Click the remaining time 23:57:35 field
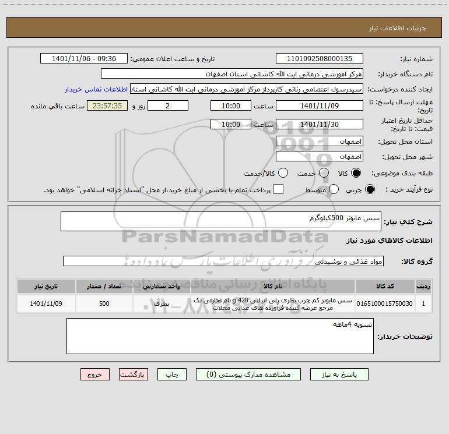The image size is (449, 434). tap(107, 105)
